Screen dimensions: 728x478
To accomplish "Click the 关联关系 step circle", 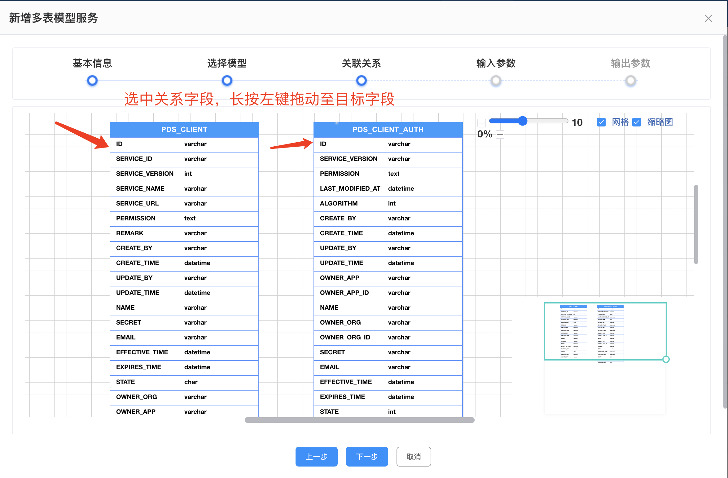I will tap(361, 81).
